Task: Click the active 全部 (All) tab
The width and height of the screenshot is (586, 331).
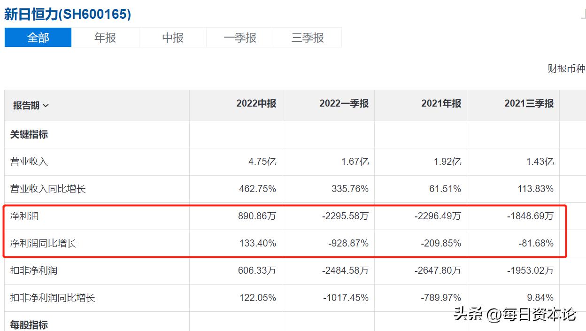Action: 38,38
